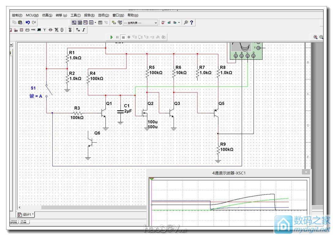Viewport: 333px width, 236px height.
Task: Click the green Run simulation button
Action: [x=112, y=37]
